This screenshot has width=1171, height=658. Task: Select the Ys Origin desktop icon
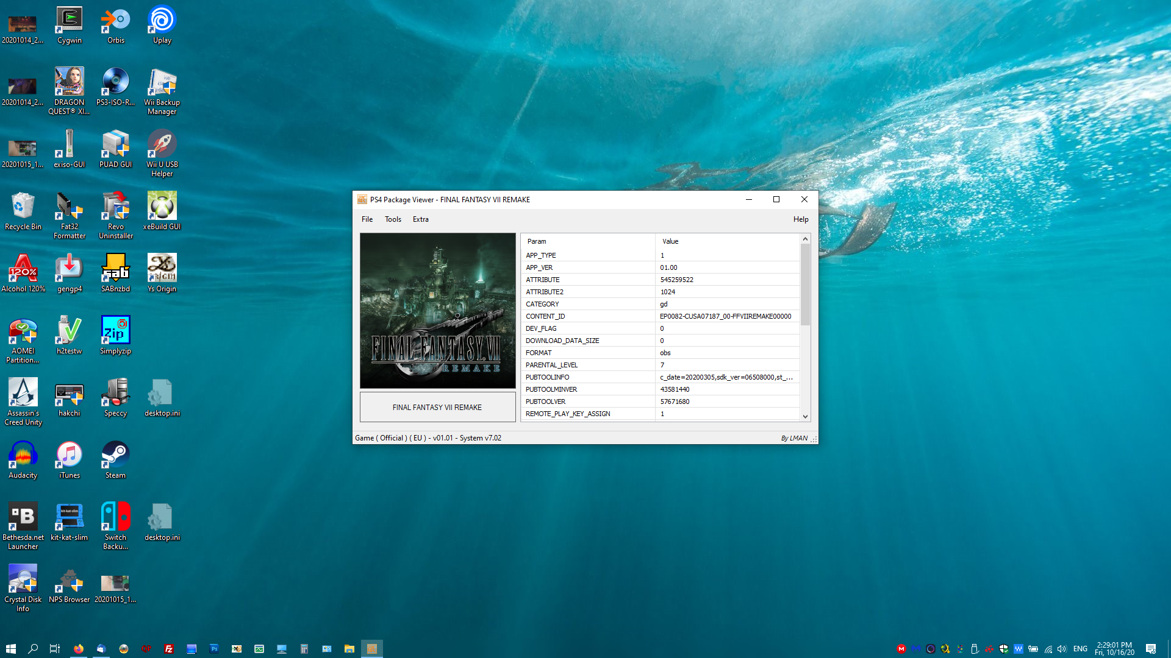pyautogui.click(x=162, y=274)
